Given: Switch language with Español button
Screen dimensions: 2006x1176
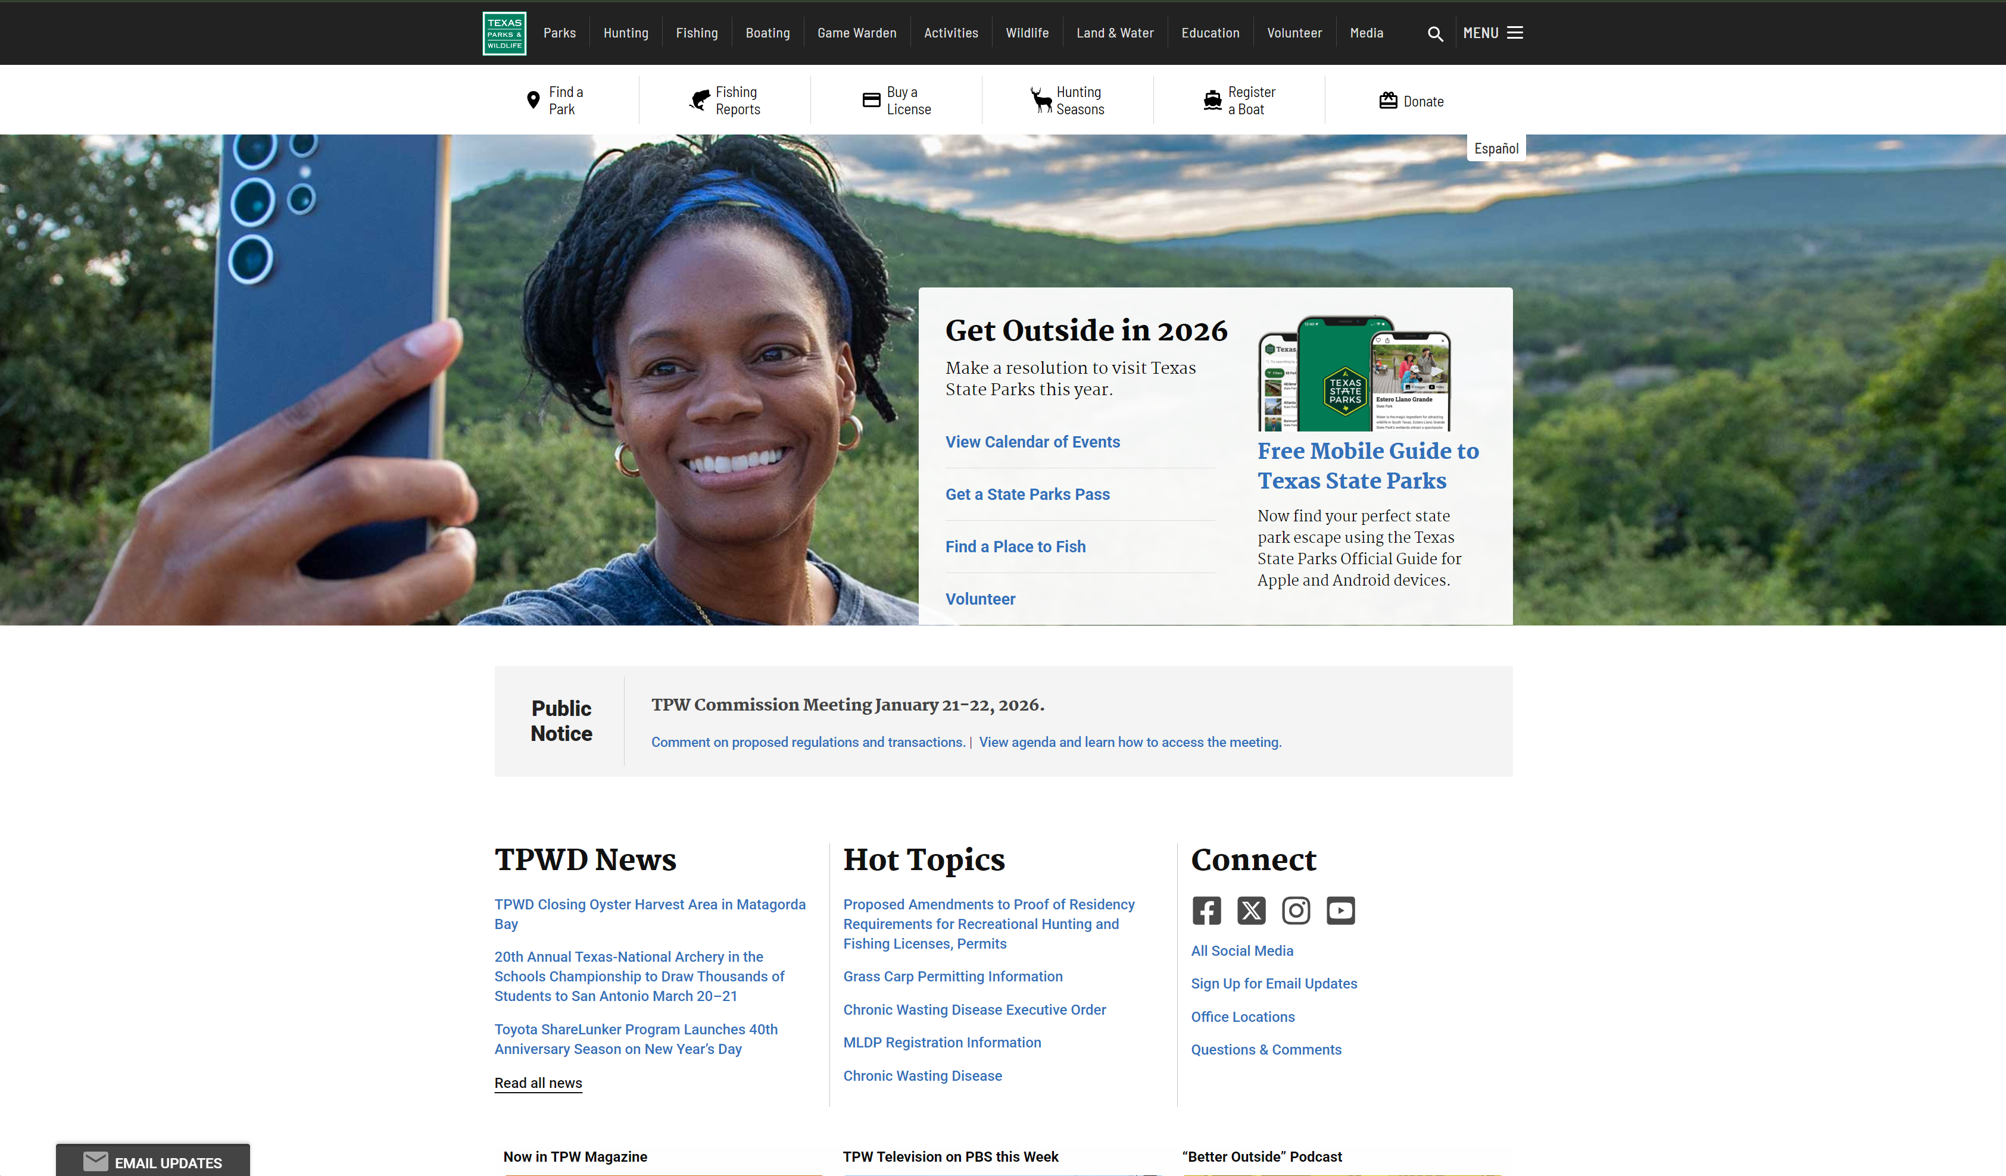Looking at the screenshot, I should point(1496,149).
